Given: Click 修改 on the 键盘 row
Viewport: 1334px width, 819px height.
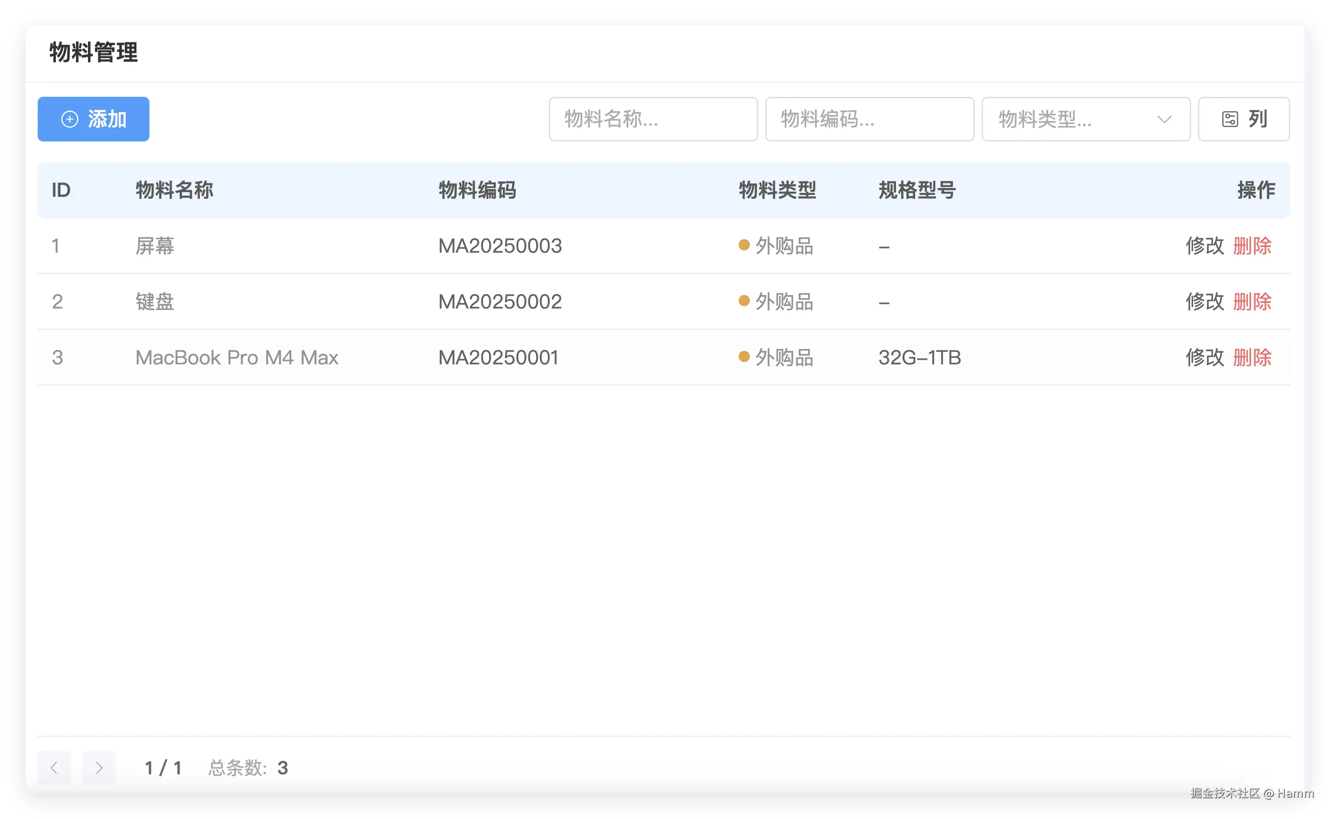Looking at the screenshot, I should 1204,301.
